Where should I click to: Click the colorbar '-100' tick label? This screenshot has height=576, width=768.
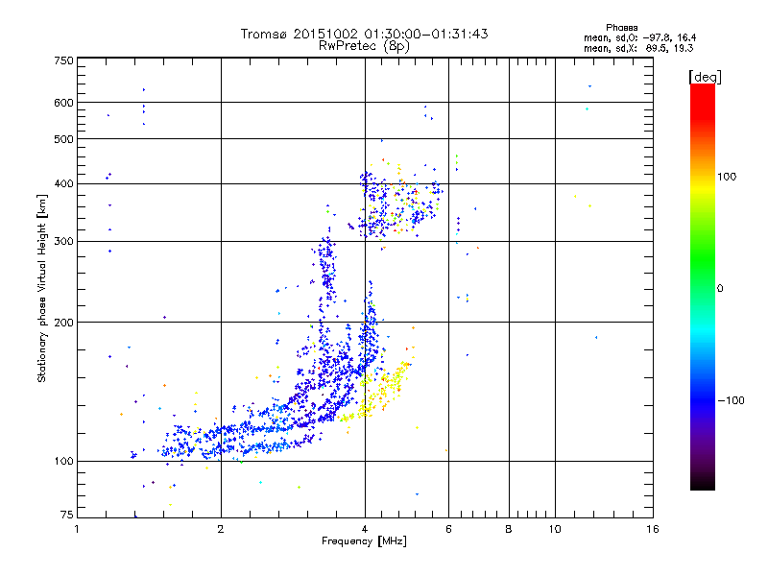[x=731, y=400]
